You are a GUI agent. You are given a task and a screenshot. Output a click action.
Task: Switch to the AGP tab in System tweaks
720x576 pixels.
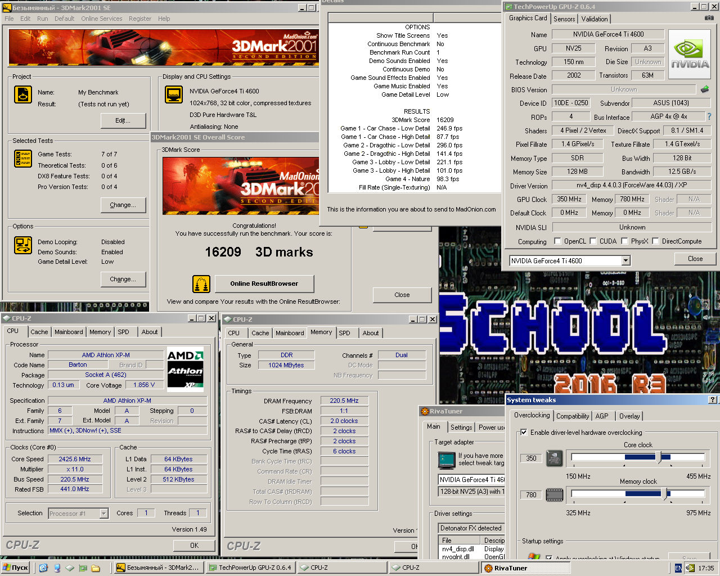coord(602,416)
